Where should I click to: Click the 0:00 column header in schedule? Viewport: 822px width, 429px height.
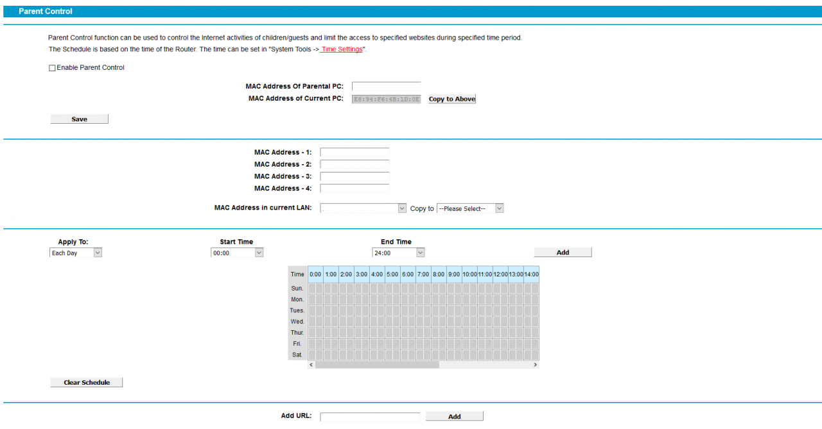[315, 274]
